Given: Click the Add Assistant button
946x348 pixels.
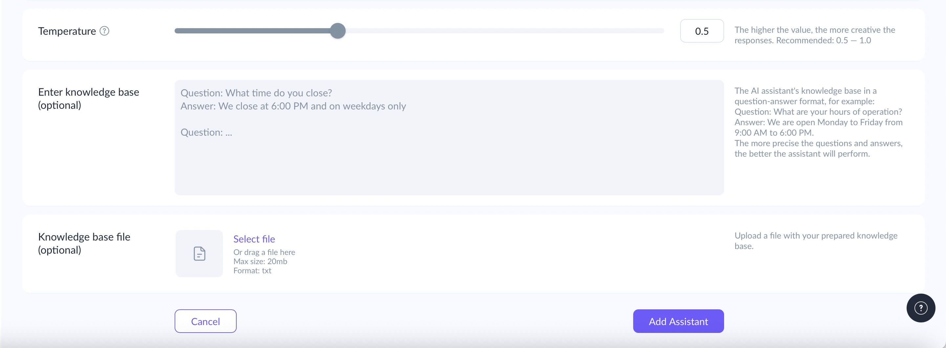Looking at the screenshot, I should tap(678, 321).
